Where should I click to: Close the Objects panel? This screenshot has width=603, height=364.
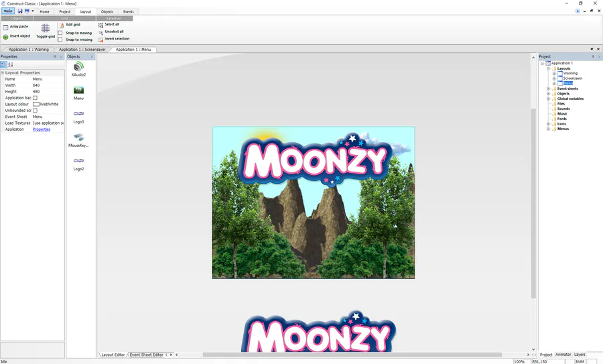92,56
